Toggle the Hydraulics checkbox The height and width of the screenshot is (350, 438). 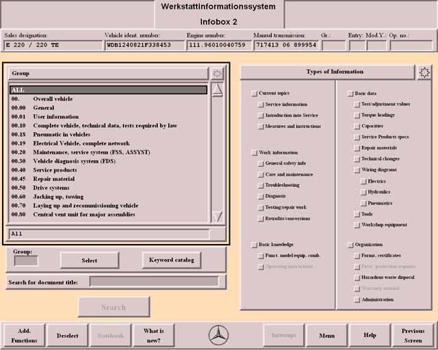click(363, 192)
